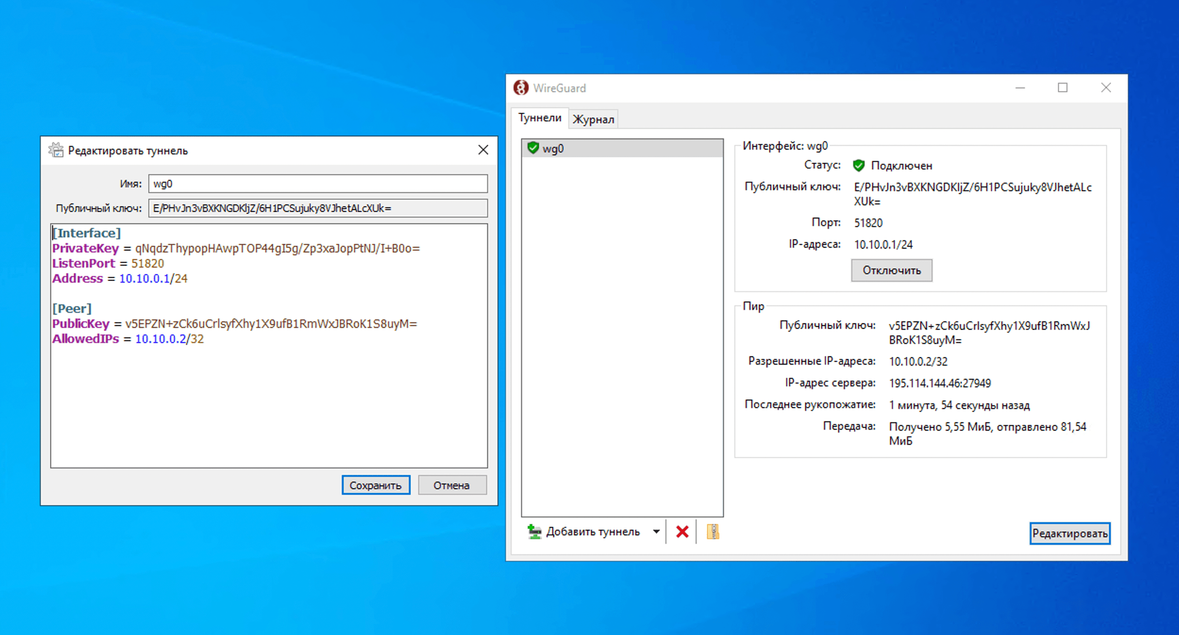This screenshot has width=1179, height=635.
Task: Click the Отключить button
Action: (892, 270)
